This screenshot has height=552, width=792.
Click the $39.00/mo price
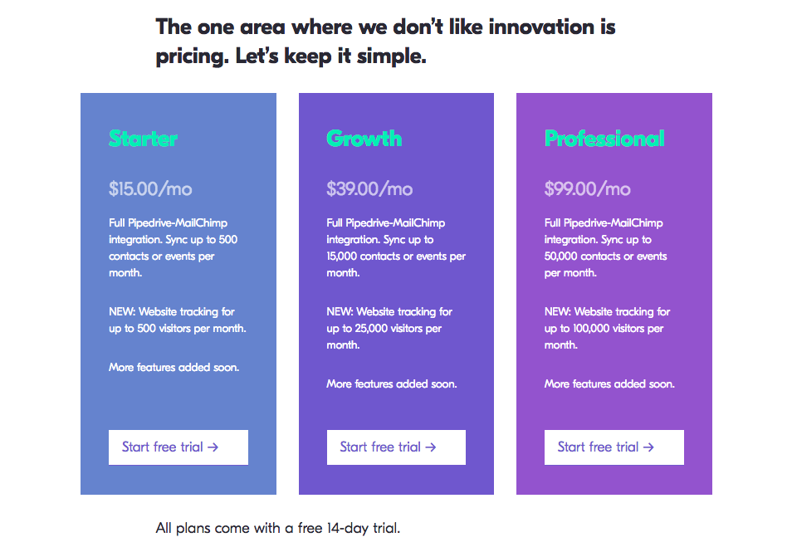pyautogui.click(x=369, y=188)
